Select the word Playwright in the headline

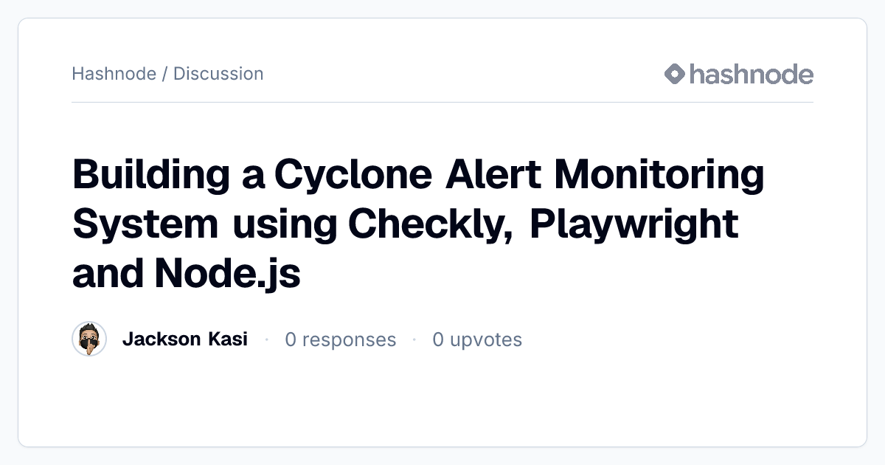(634, 224)
